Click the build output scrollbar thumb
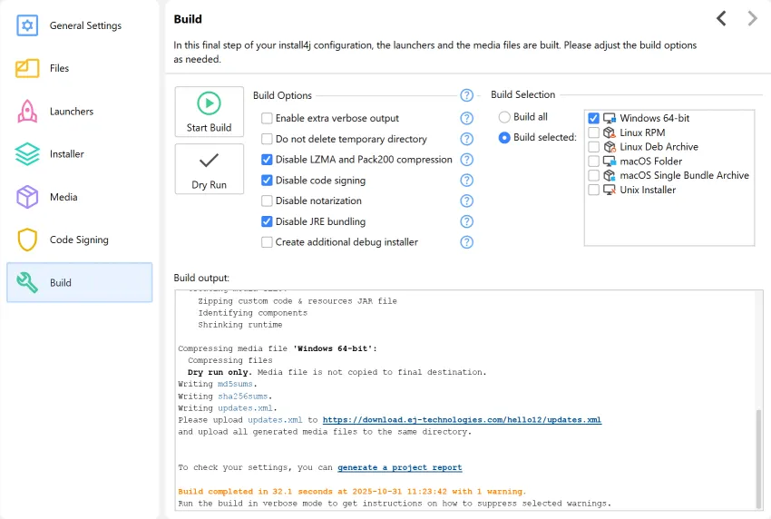 coord(759,457)
